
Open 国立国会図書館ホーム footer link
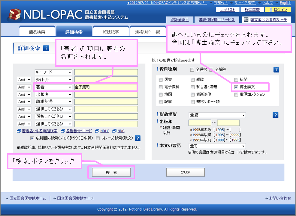tap(28, 198)
